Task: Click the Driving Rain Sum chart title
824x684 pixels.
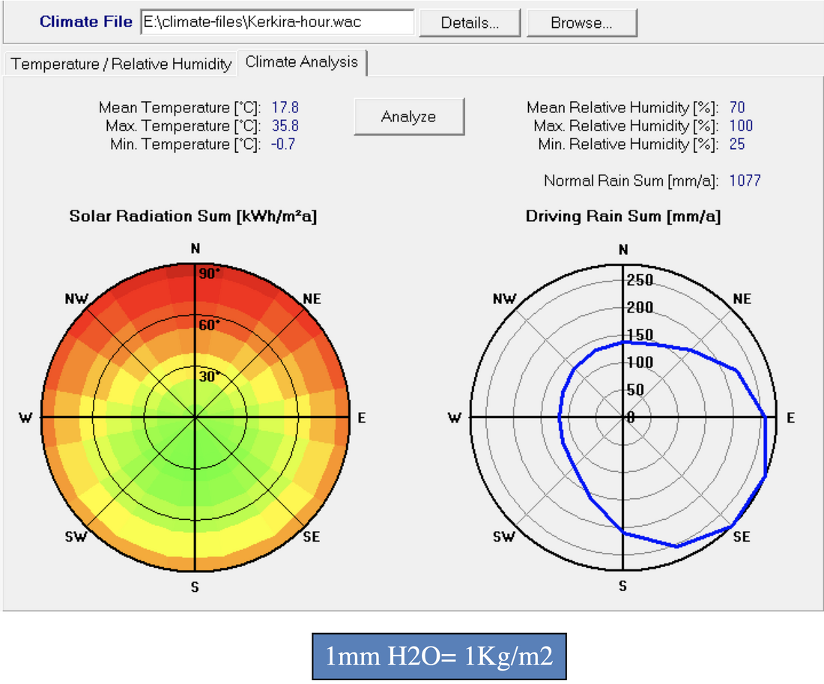Action: (x=623, y=217)
